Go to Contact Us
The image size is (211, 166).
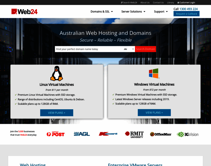[x=158, y=2]
